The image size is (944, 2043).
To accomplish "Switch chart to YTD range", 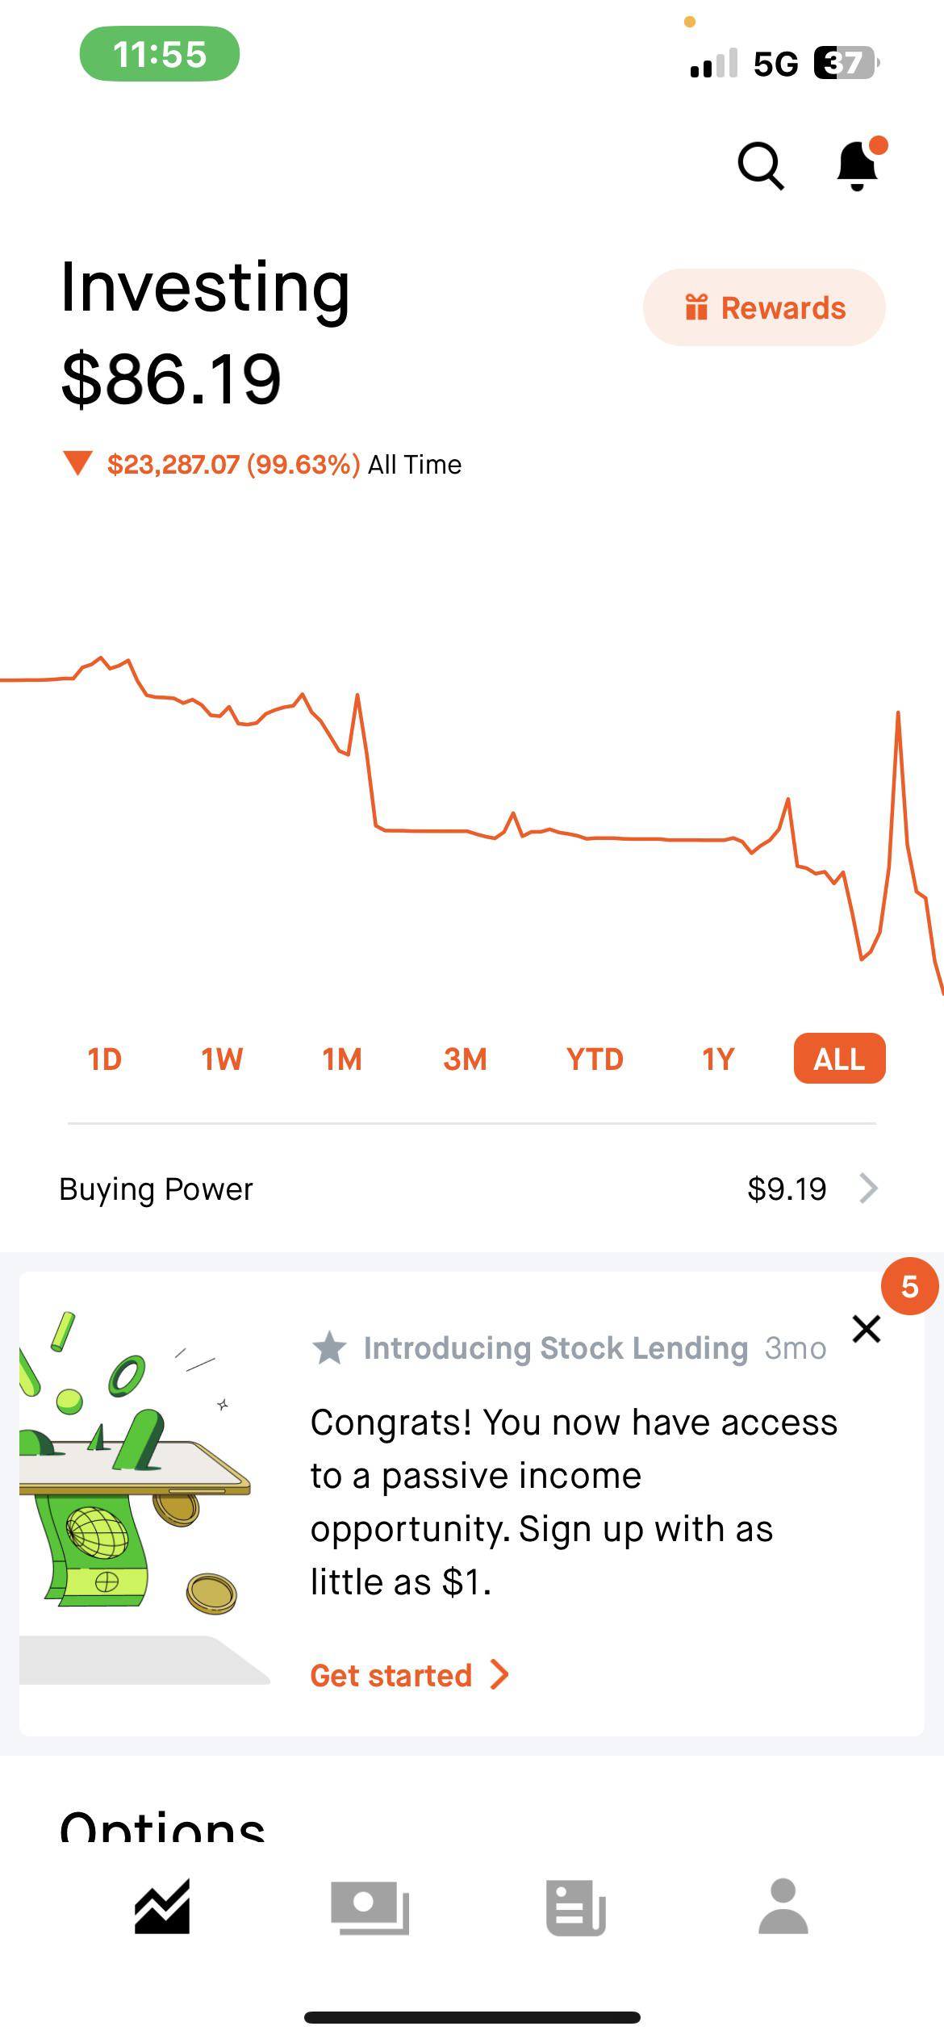I will (x=595, y=1059).
